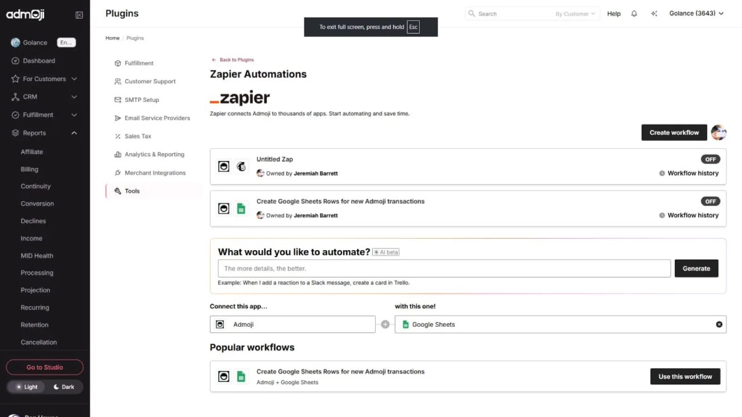742x417 pixels.
Task: Clear the Google Sheets app selection
Action: (x=719, y=324)
